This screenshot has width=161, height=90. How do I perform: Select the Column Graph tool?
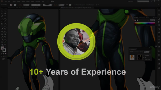(x=5, y=39)
